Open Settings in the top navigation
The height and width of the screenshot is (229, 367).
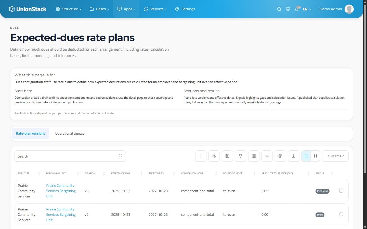point(185,9)
